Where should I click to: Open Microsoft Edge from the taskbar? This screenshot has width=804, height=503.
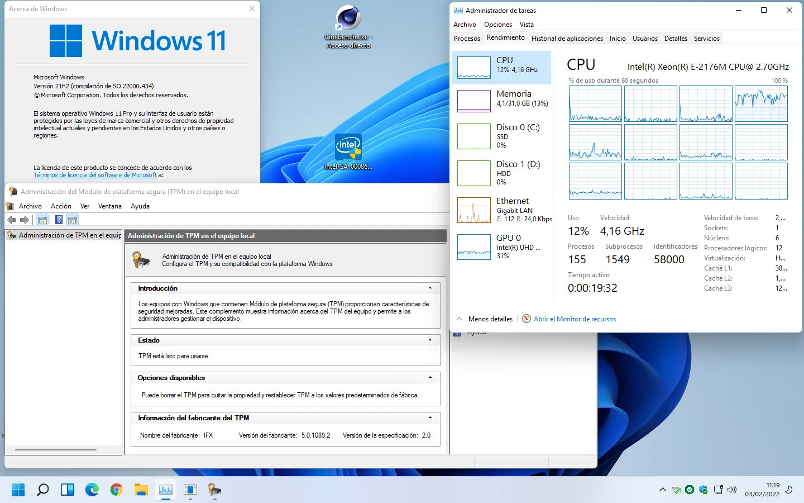click(92, 490)
